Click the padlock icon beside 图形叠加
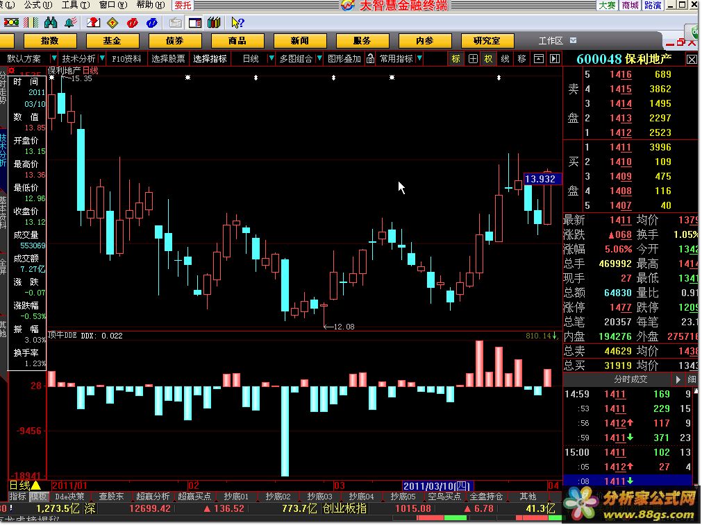This screenshot has height=525, width=702. (x=370, y=58)
